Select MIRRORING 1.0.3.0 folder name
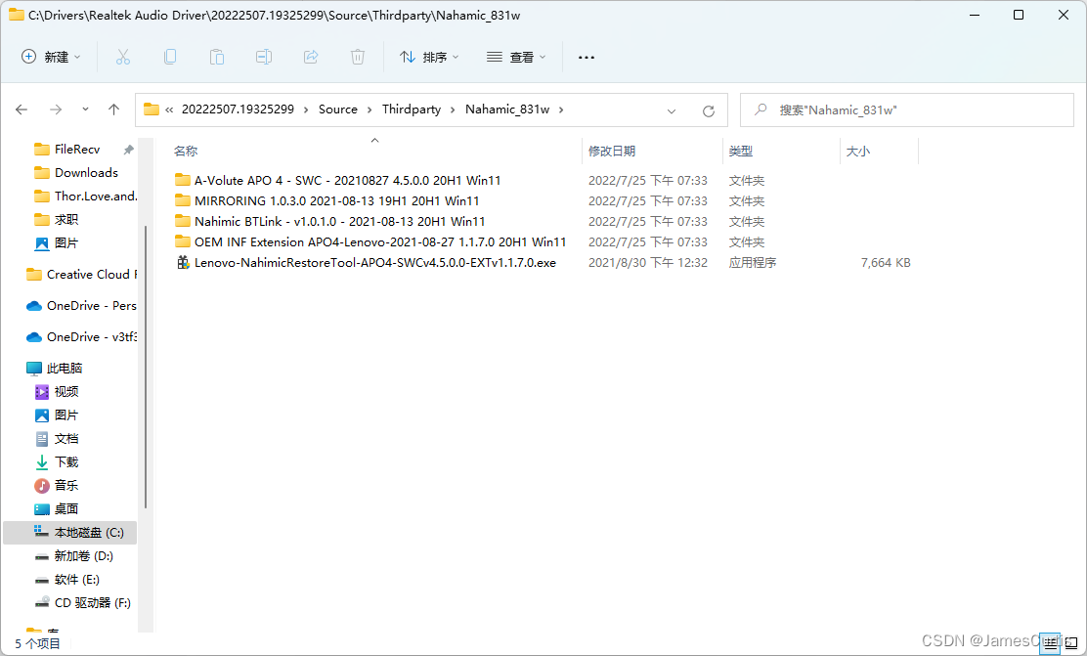Image resolution: width=1087 pixels, height=656 pixels. pos(337,201)
